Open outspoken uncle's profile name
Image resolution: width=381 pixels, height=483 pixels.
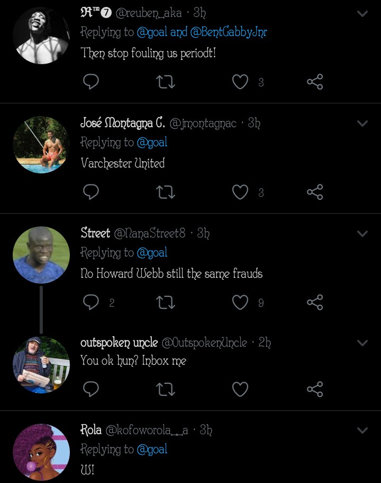(119, 343)
